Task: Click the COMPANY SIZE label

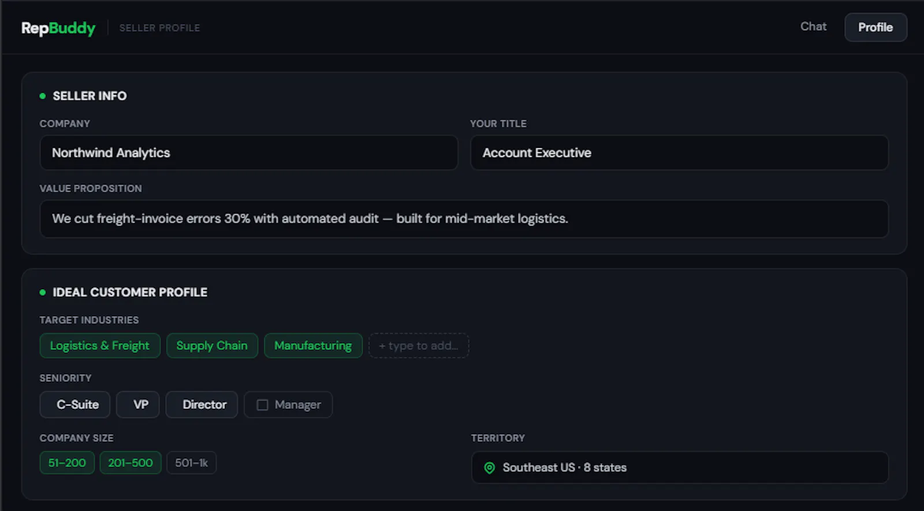Action: [x=76, y=438]
